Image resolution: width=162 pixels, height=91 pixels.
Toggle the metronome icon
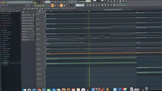tap(52, 2)
